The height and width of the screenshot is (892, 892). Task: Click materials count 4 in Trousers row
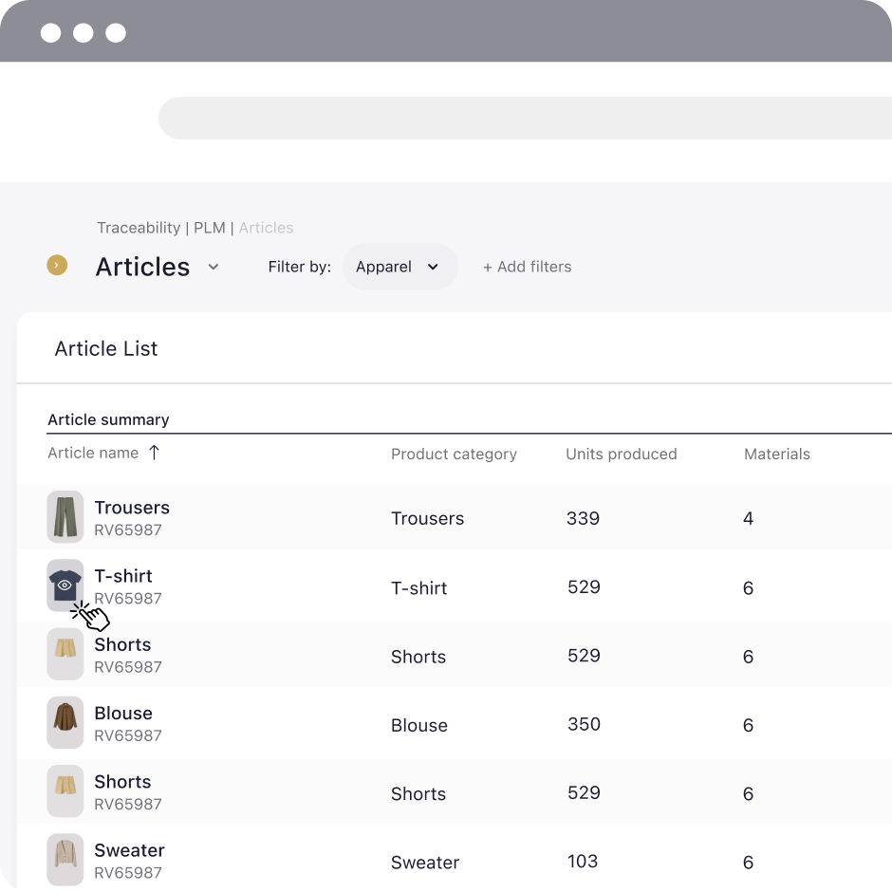[x=748, y=518]
